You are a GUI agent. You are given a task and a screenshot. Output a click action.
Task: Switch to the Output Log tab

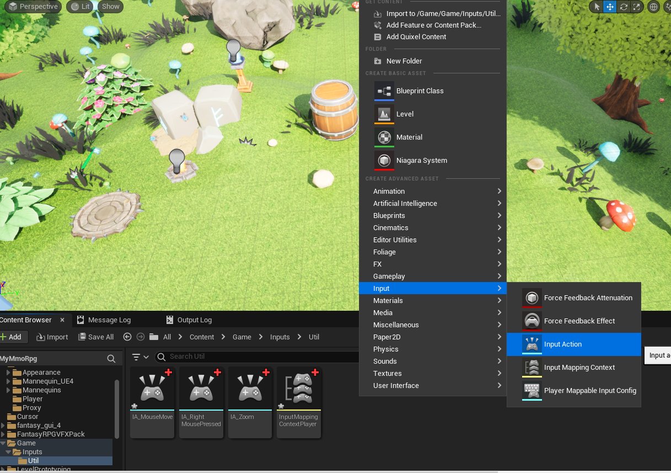point(189,320)
